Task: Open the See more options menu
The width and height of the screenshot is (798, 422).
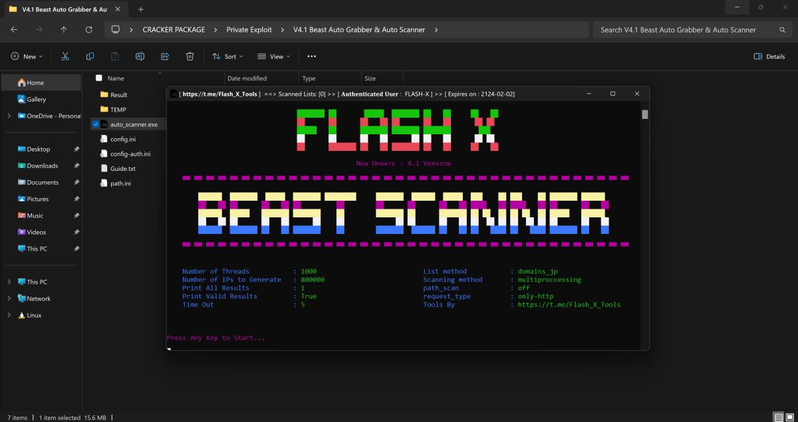Action: [x=311, y=56]
